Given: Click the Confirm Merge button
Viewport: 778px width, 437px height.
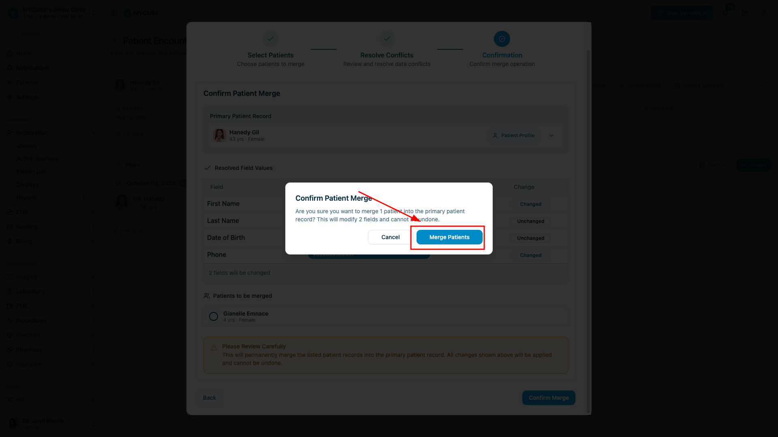Looking at the screenshot, I should click(x=549, y=398).
